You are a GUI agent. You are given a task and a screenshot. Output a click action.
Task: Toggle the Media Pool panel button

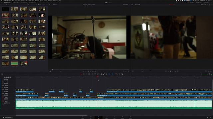pos(7,3)
